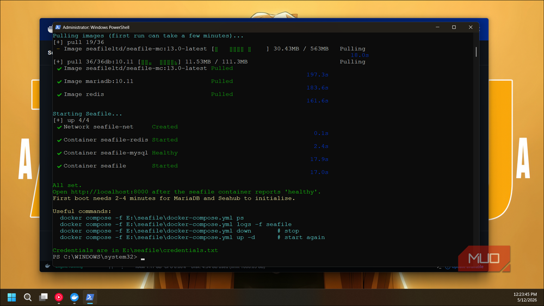Click the 'First boot needs 2-4 minutes' line

tap(174, 198)
